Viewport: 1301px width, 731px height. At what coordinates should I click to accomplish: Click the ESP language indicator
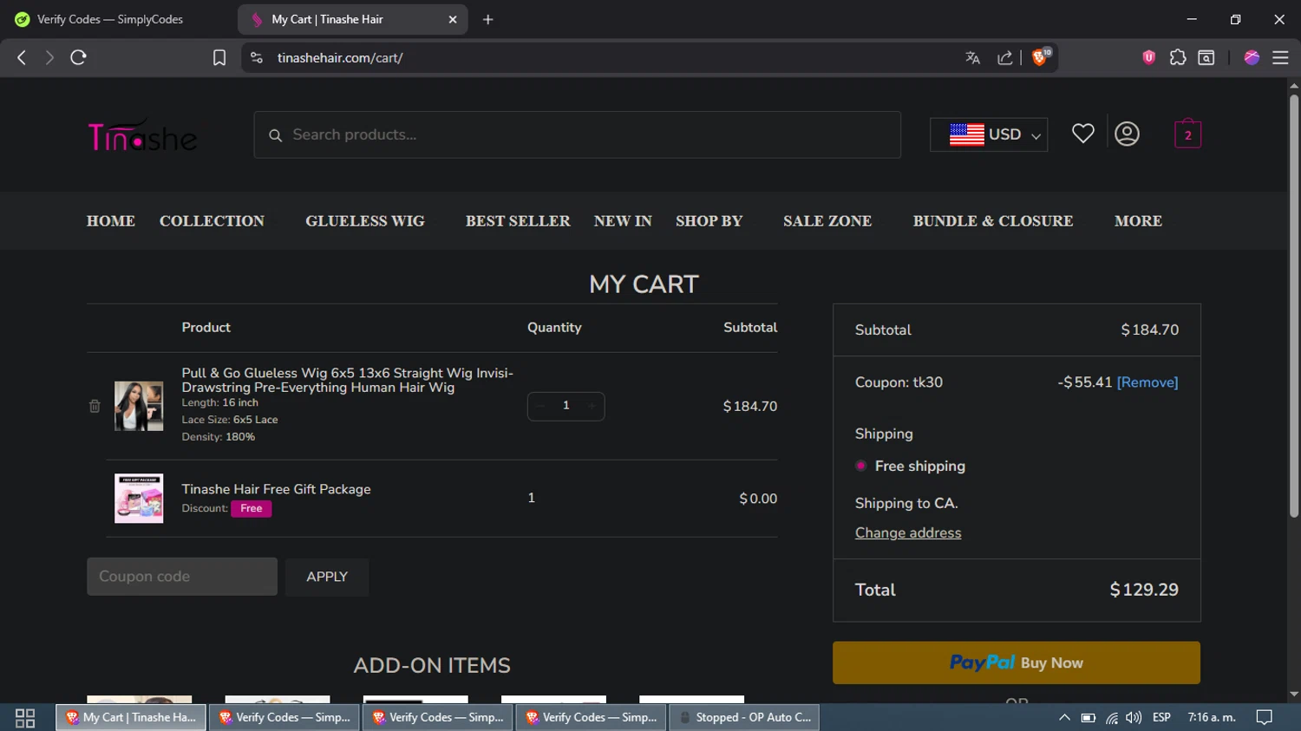pyautogui.click(x=1161, y=717)
